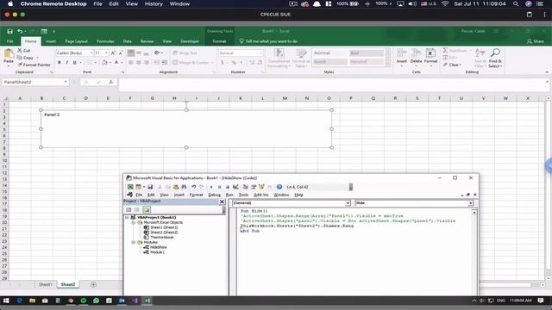
Task: Open Windows Start button on taskbar
Action: (6, 301)
